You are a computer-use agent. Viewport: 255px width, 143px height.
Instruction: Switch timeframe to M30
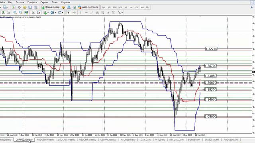[x=120, y=7]
